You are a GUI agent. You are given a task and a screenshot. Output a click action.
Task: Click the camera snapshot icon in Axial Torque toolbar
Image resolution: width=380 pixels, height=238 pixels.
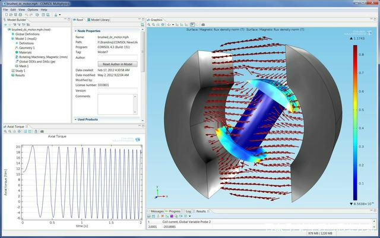pyautogui.click(x=42, y=131)
